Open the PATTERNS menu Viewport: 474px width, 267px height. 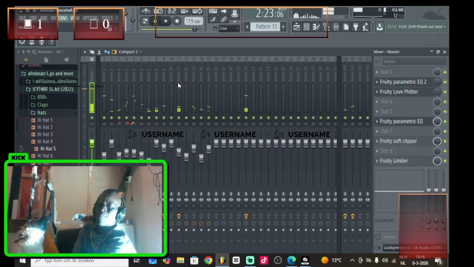(59, 18)
